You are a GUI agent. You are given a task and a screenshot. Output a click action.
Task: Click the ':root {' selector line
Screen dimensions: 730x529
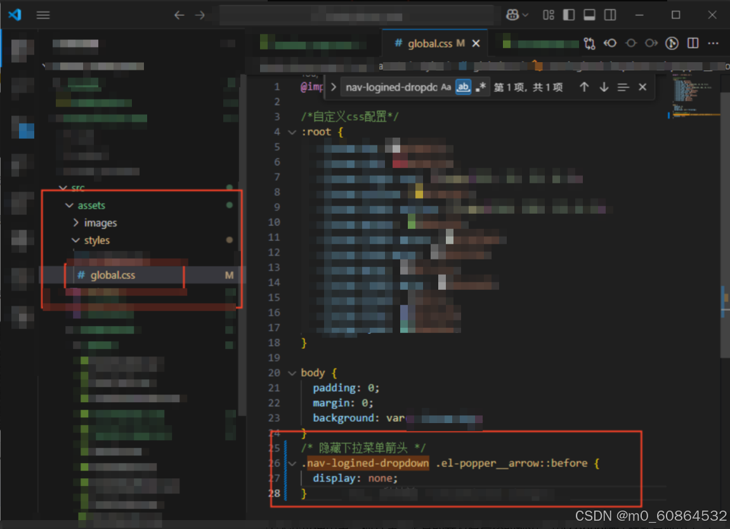point(322,132)
